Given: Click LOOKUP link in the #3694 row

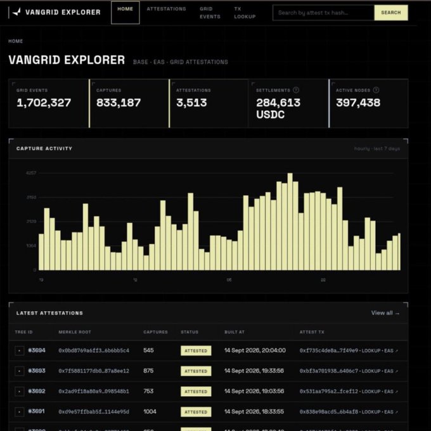Looking at the screenshot, I should (x=371, y=351).
